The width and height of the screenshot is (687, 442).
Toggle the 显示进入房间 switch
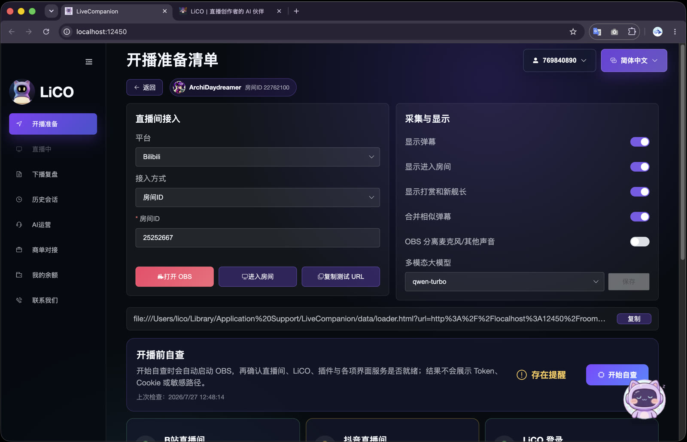pos(640,167)
